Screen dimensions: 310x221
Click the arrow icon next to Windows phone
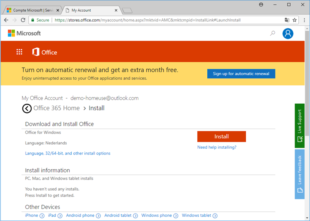tap(176, 216)
